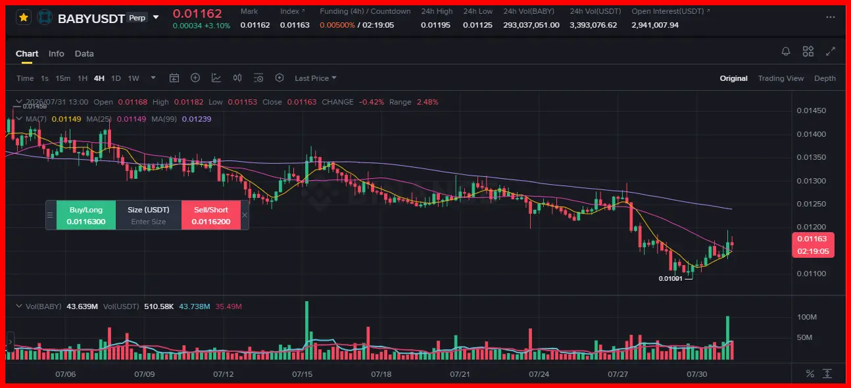Click the 0.01300 price axis label
This screenshot has height=388, width=851.
[x=810, y=180]
